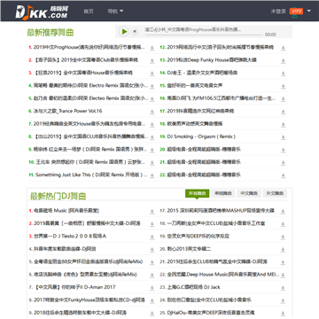Download recommended track number 18
The width and height of the screenshot is (319, 319).
284,125
